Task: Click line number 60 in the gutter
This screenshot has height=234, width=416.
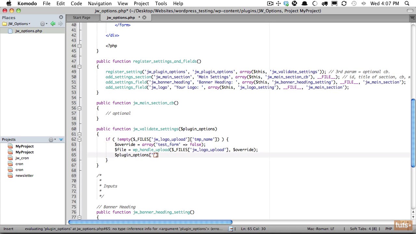Action: point(74,129)
